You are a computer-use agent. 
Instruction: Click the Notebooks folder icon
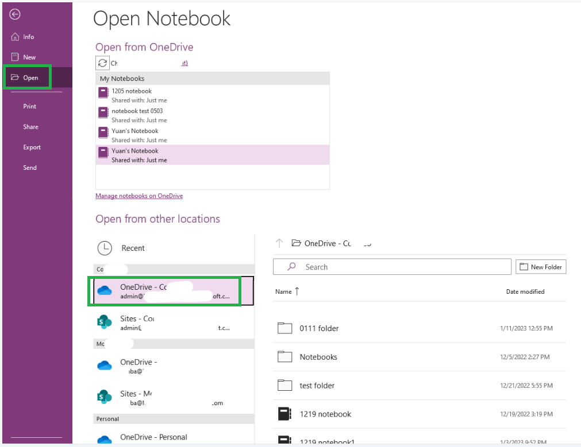point(284,356)
